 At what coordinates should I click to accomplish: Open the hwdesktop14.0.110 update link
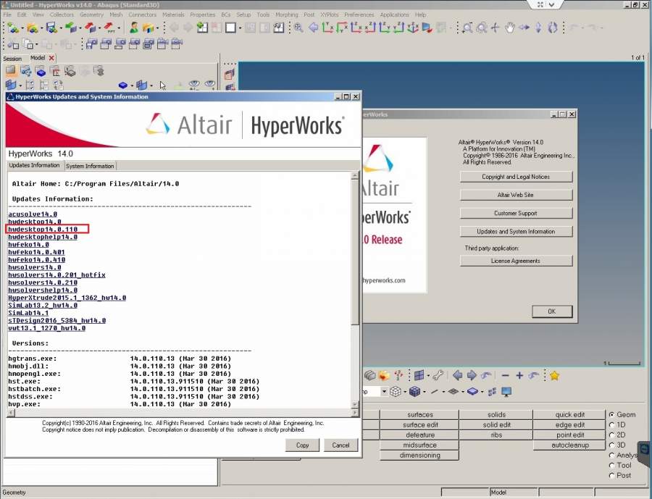coord(43,229)
